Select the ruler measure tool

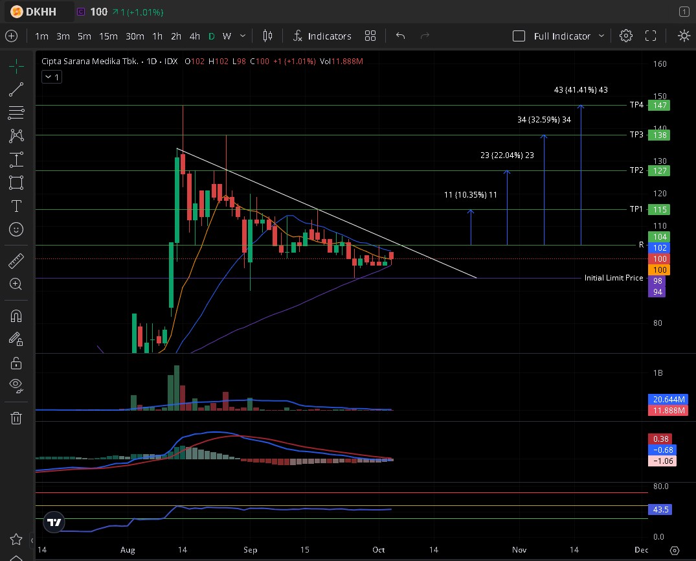16,260
